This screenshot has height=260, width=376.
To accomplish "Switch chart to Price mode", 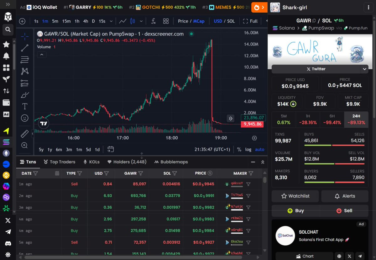I will coord(183,21).
